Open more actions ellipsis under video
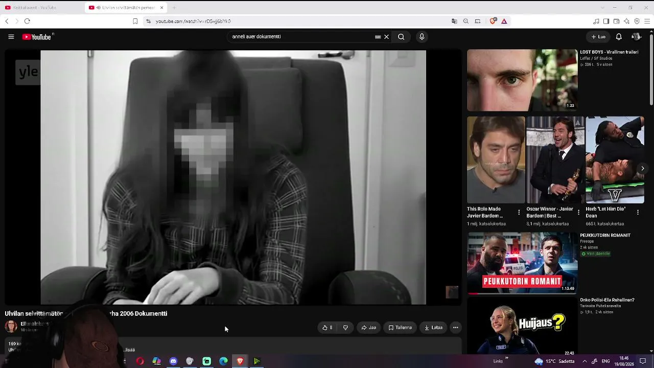 (x=456, y=328)
